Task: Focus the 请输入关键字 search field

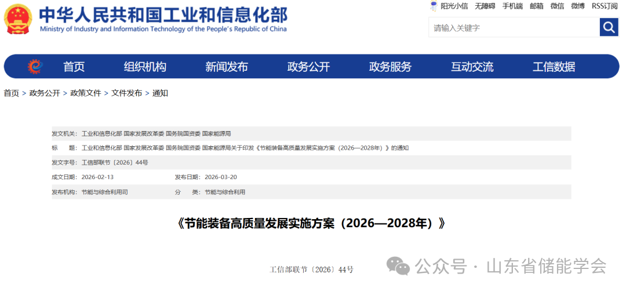Action: point(514,28)
